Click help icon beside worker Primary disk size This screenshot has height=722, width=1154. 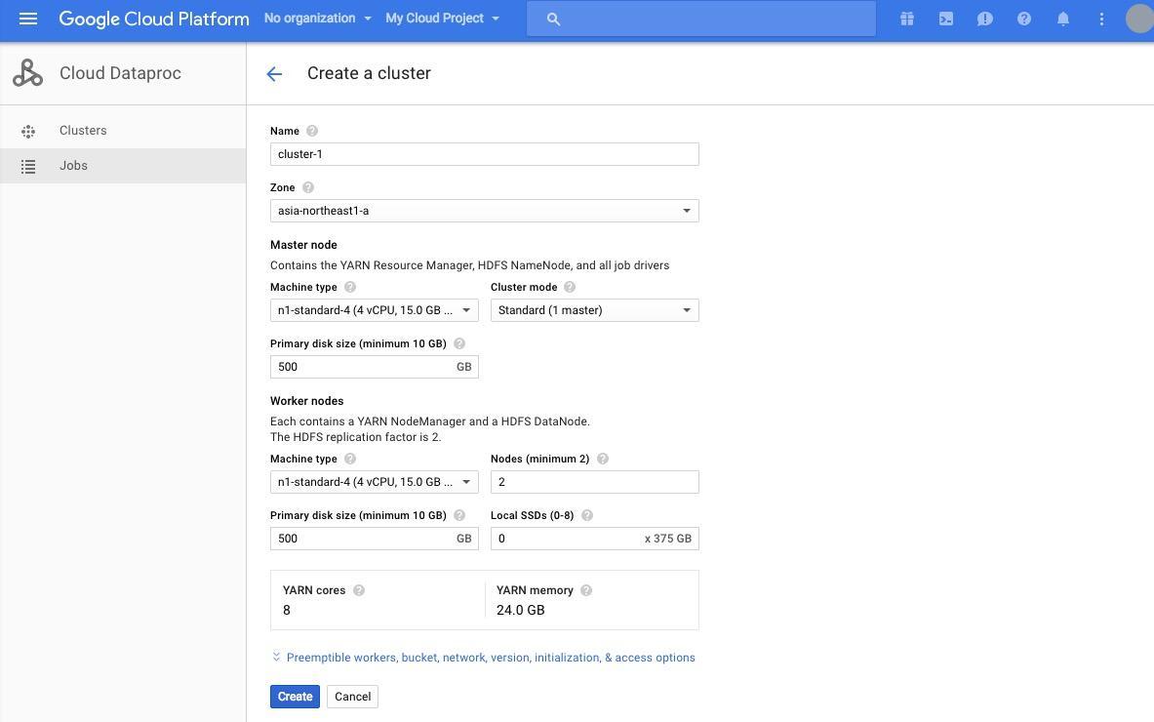[459, 515]
